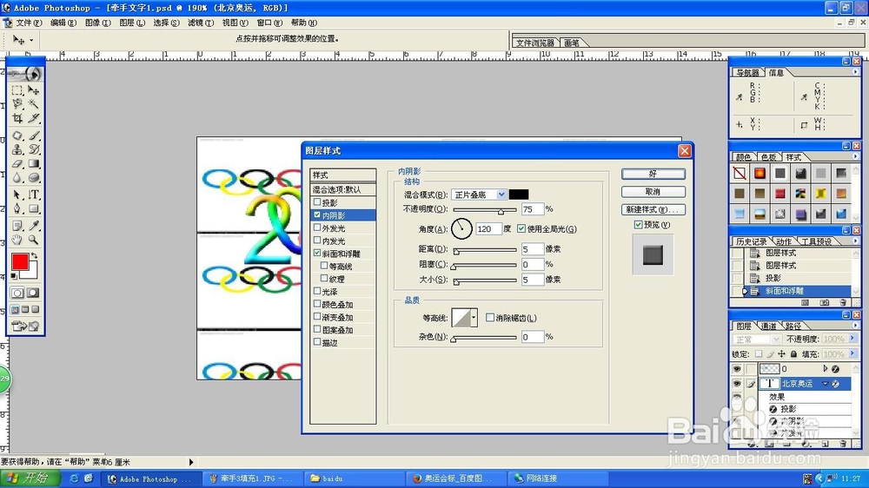Select the Dodge tool
The height and width of the screenshot is (488, 869).
click(33, 178)
